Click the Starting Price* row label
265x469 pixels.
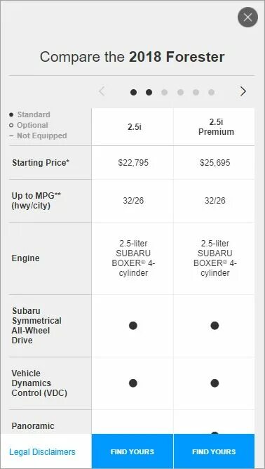point(41,163)
